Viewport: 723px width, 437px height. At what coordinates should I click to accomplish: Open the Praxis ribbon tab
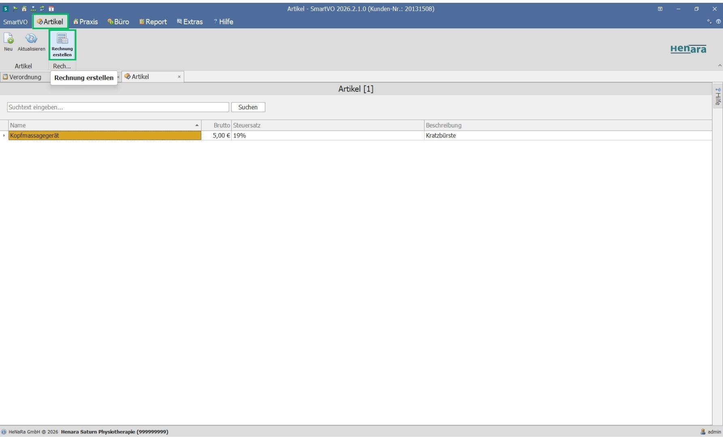85,22
